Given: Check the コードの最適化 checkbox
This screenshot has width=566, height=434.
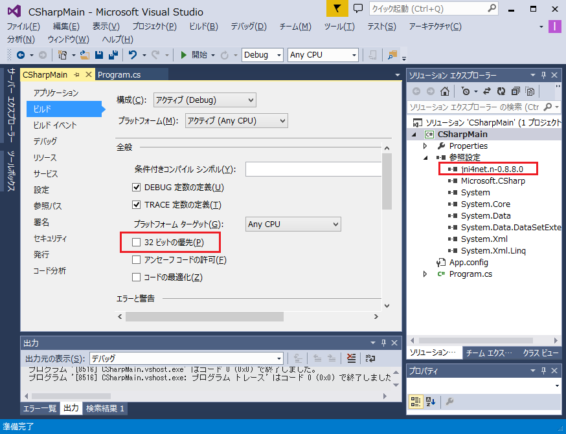Looking at the screenshot, I should point(136,277).
